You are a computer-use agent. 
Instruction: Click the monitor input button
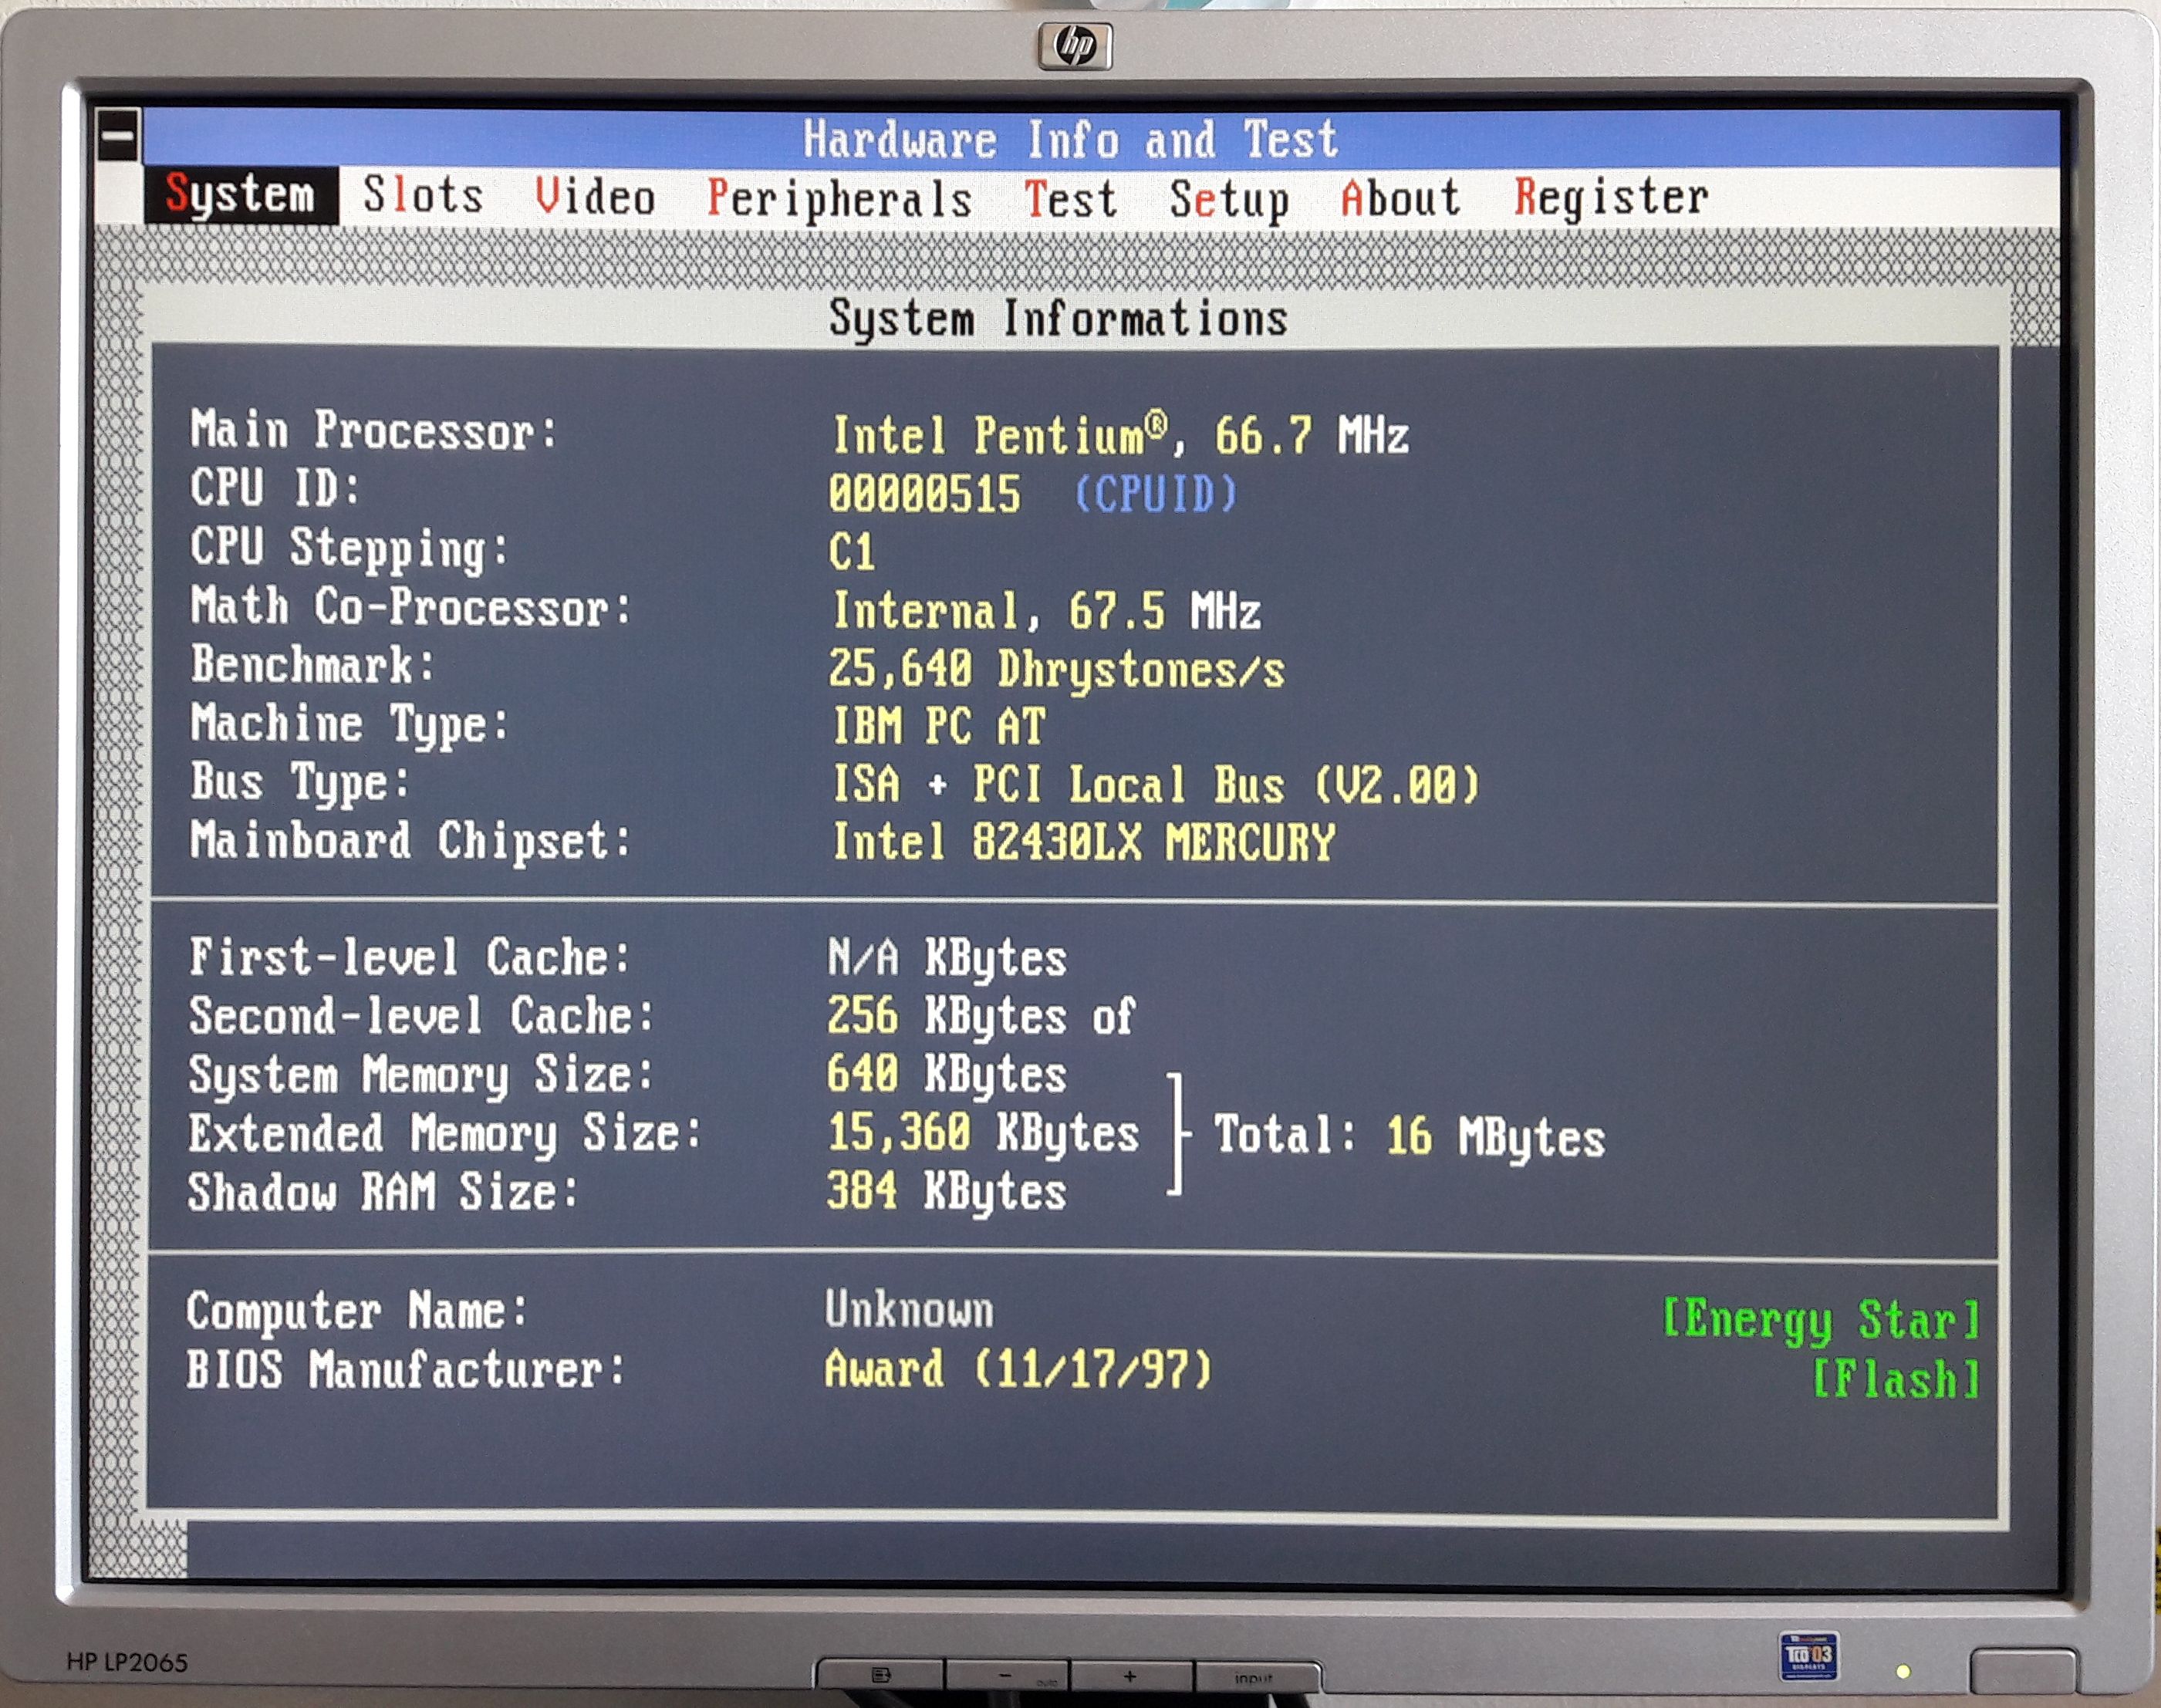1255,1677
